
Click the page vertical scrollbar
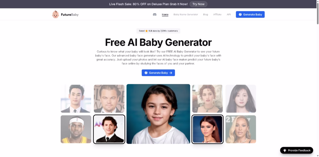(x=317, y=78)
